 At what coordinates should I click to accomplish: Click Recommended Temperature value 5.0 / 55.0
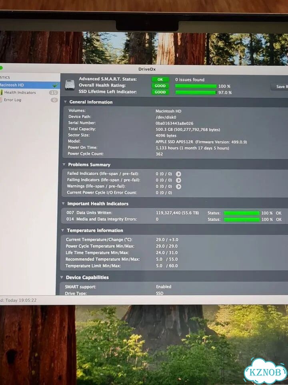point(167,259)
